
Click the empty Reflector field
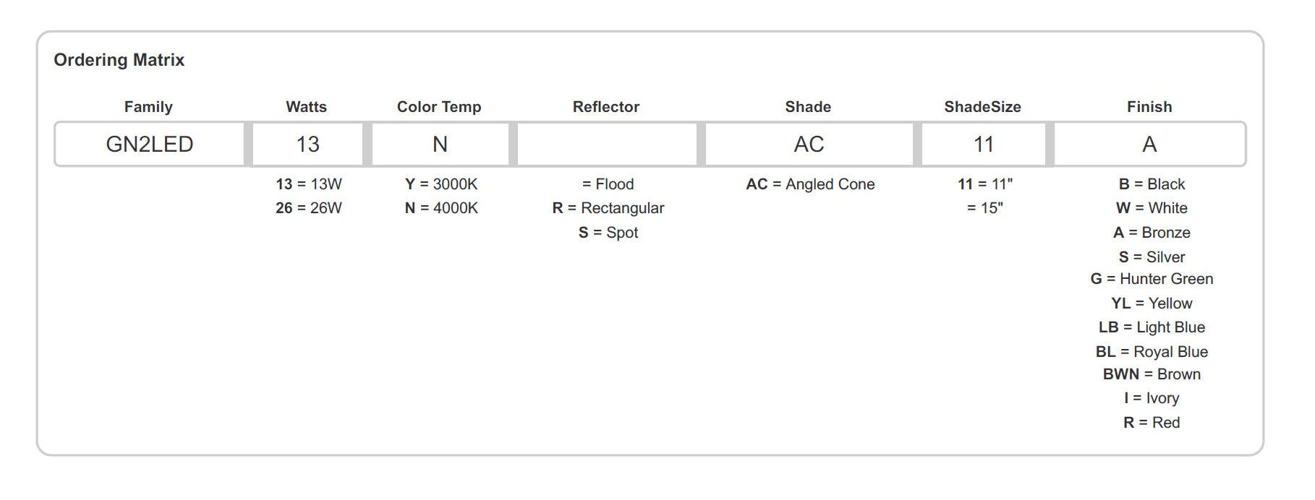[x=607, y=145]
